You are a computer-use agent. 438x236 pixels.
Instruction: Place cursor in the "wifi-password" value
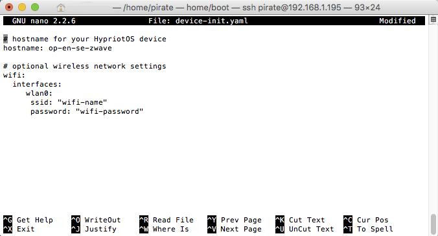[x=109, y=111]
